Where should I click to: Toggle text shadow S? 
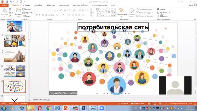tap(46, 15)
